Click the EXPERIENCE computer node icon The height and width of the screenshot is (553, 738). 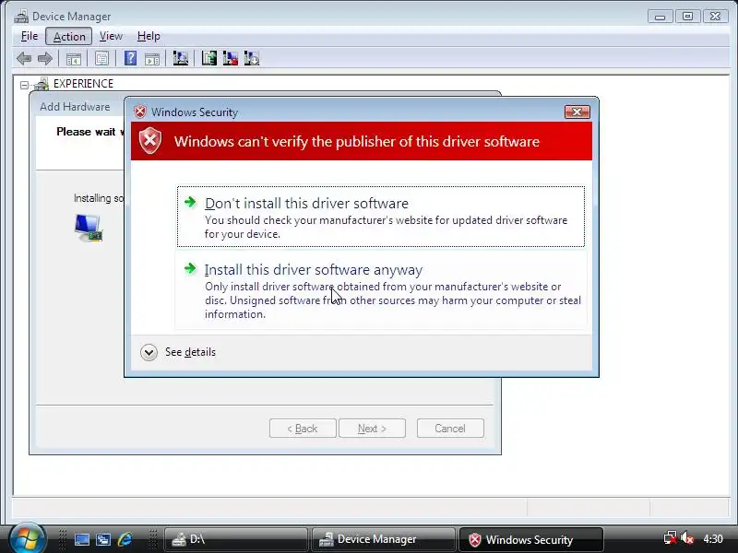pyautogui.click(x=42, y=84)
